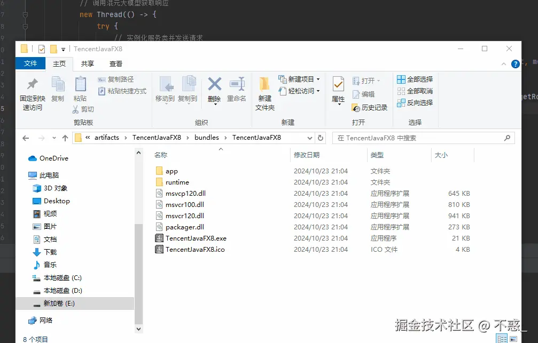Select 网络 network in navigation pane
This screenshot has height=343, width=538.
point(41,321)
